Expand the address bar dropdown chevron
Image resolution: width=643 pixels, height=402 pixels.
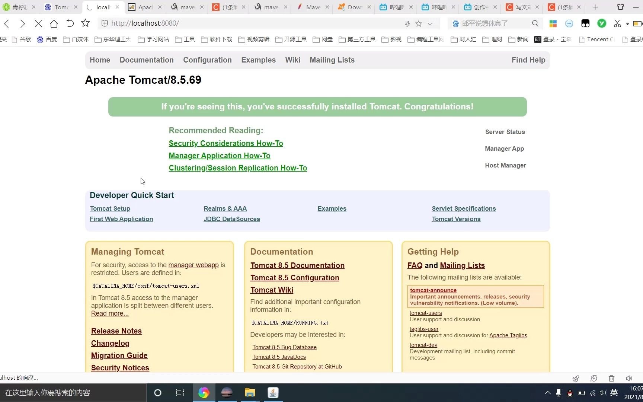(430, 24)
